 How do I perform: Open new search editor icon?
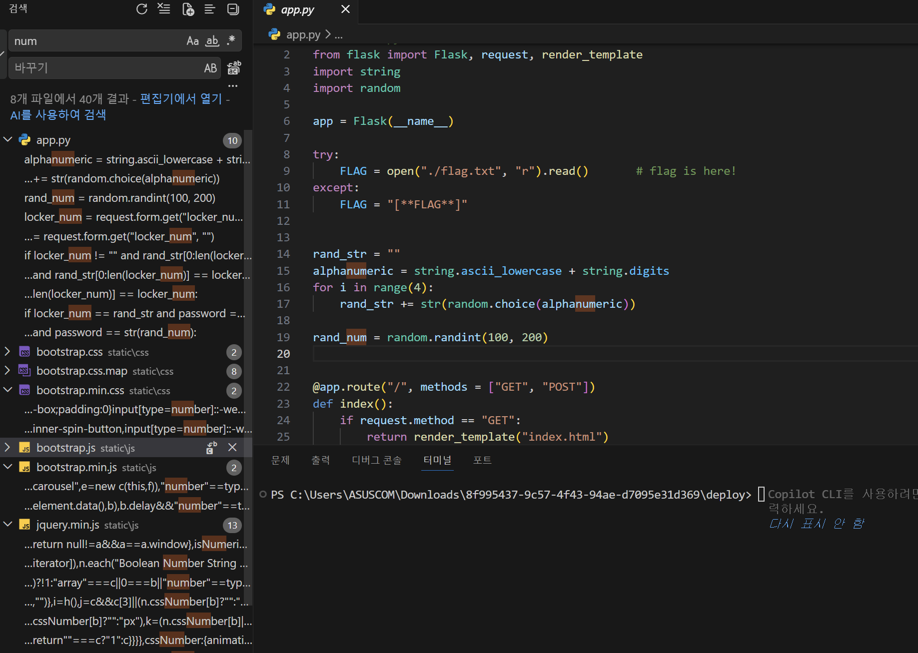point(188,9)
